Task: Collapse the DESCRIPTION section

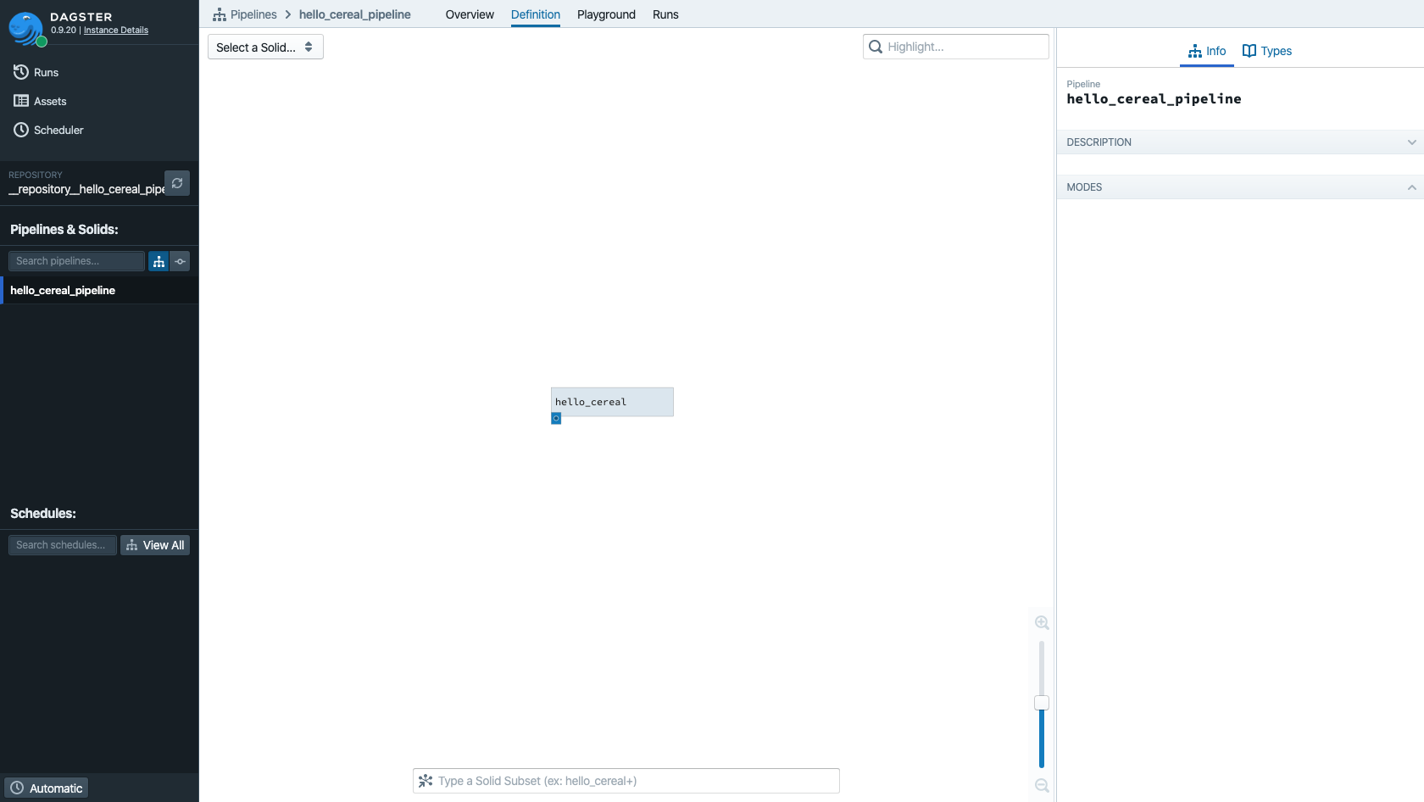Action: coord(1240,142)
